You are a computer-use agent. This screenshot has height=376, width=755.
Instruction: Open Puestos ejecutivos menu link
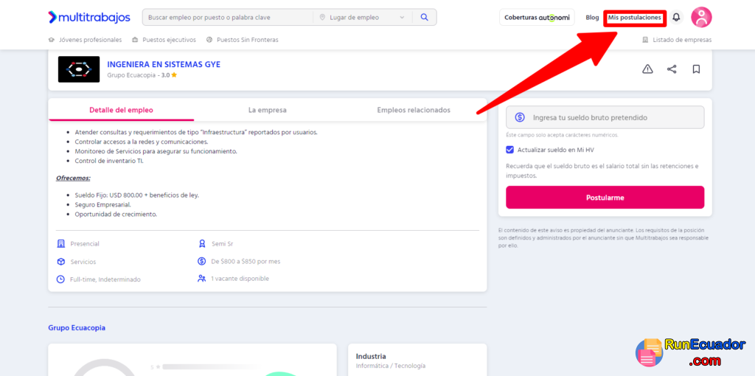(x=169, y=40)
